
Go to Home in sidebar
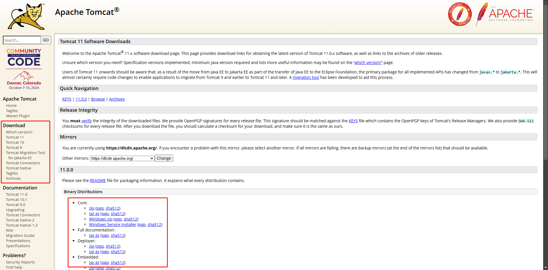tap(11, 106)
